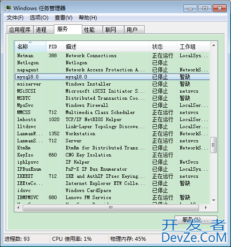Select the iphlpsvc service row

coord(112,162)
